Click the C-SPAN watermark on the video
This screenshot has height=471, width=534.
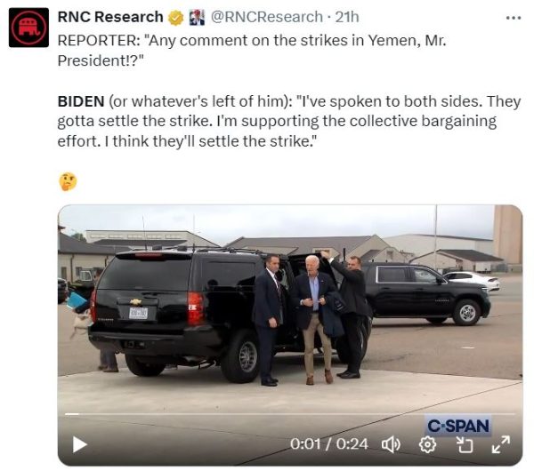coord(457,426)
